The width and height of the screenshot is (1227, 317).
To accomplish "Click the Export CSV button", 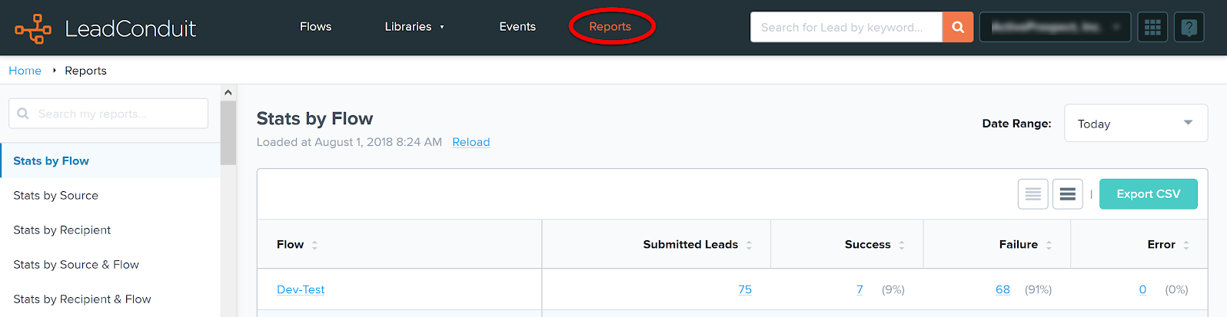I will [x=1148, y=194].
